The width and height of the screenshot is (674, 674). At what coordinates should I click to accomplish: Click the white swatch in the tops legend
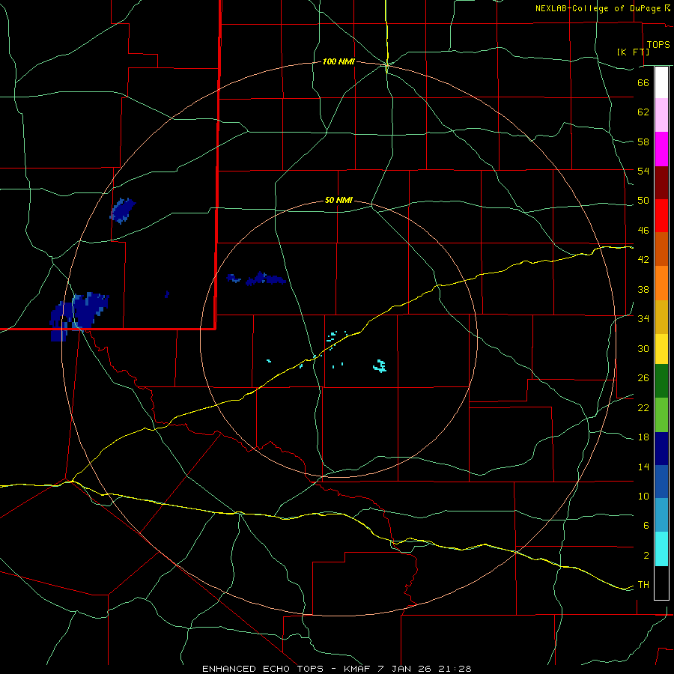point(661,82)
